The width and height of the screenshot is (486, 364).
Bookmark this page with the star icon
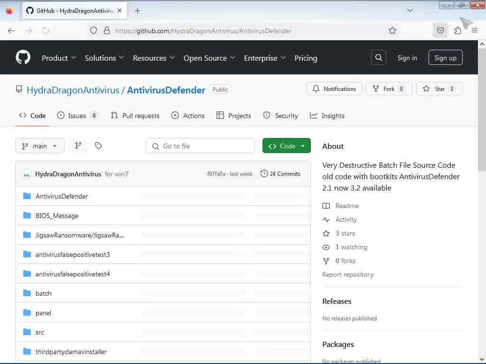click(393, 31)
